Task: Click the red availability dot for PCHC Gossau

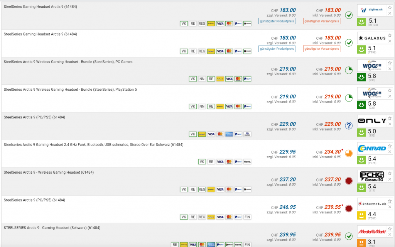Action: point(349,181)
